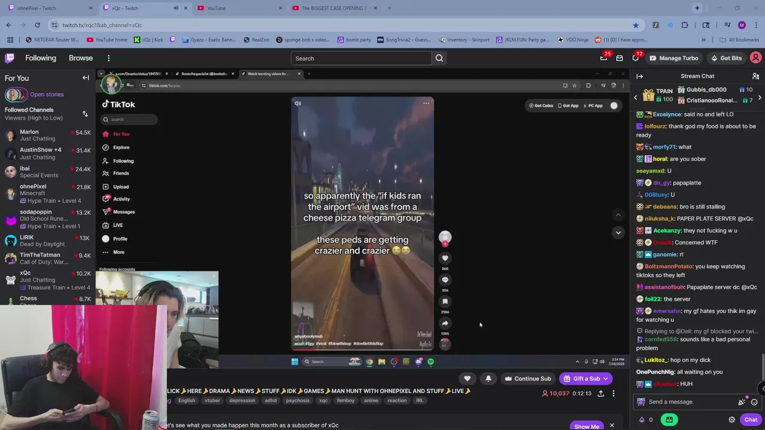Open the emote picker in chat

point(754,402)
